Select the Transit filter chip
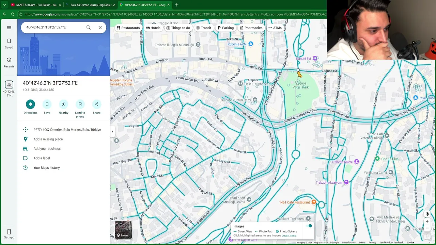436x245 pixels. (204, 28)
